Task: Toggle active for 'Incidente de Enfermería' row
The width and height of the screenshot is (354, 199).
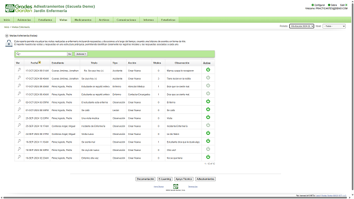Action: point(208,125)
